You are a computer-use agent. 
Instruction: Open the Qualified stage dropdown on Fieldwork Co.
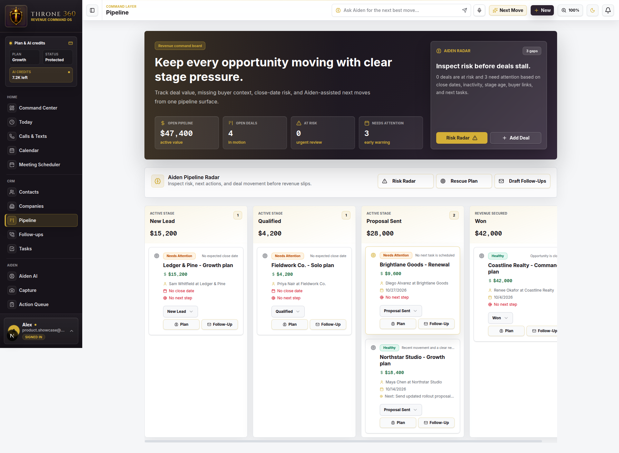coord(288,312)
